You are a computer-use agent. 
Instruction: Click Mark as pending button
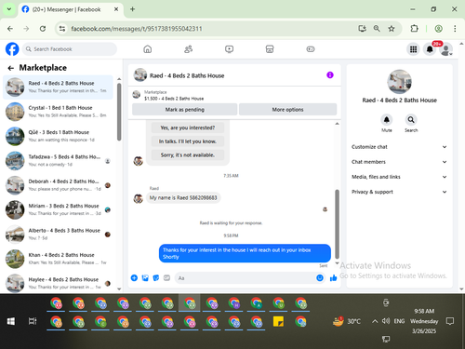[x=184, y=110]
